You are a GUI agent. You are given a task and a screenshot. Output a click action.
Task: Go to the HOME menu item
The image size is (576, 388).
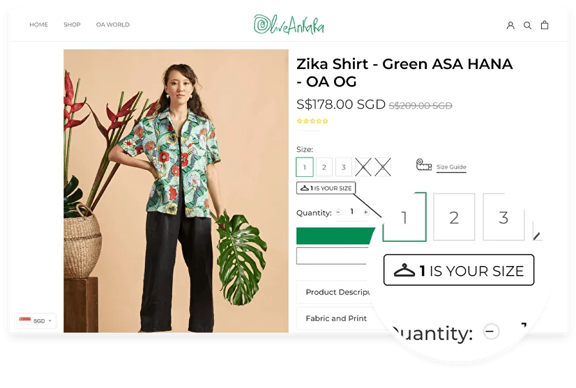[x=38, y=24]
